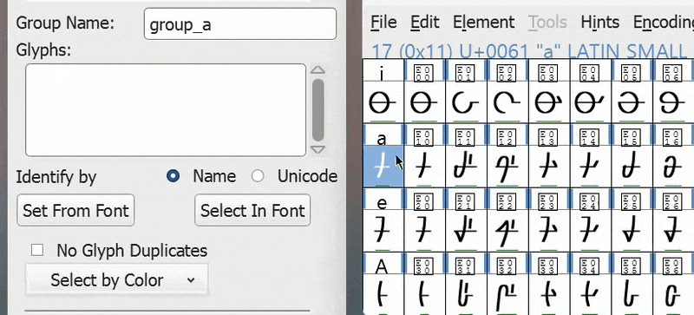This screenshot has height=315, width=694.
Task: Select glyph under code label E023
Action: (549, 230)
